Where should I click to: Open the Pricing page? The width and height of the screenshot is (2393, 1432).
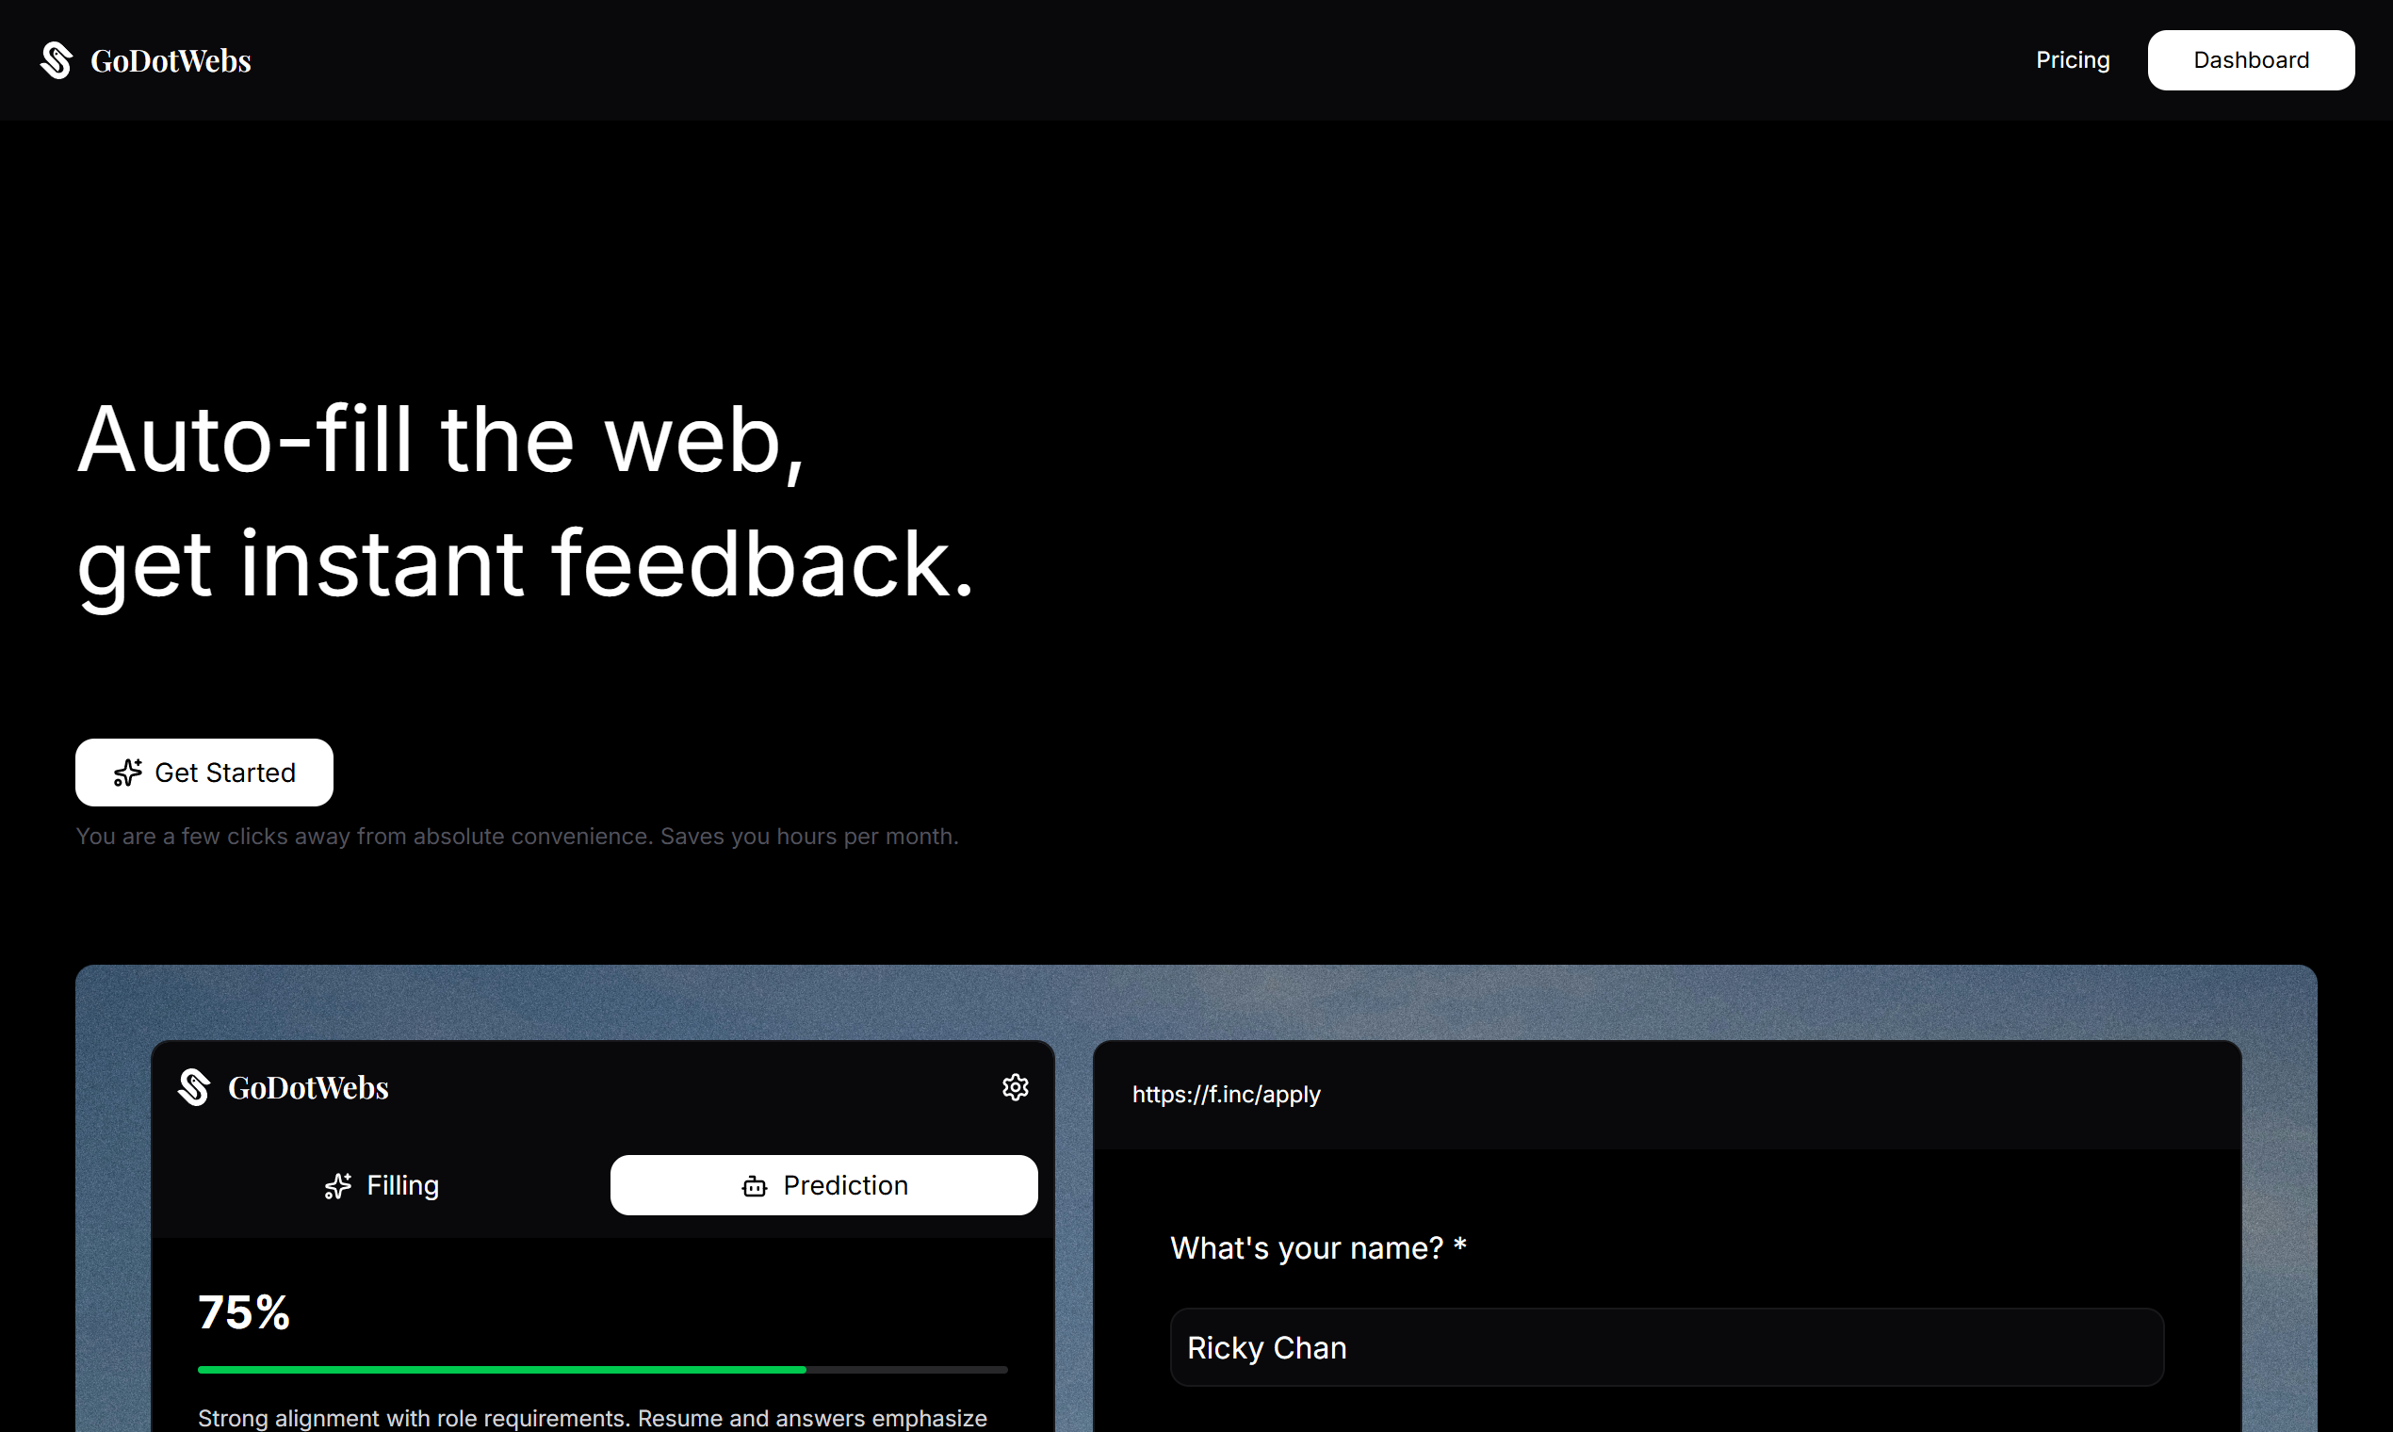coord(2073,60)
